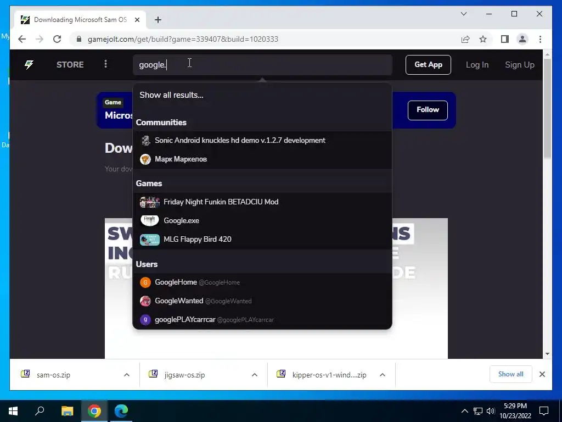Screen dimensions: 562x422
Task: Click the Game Jolt lightning logo
Action: [29, 65]
